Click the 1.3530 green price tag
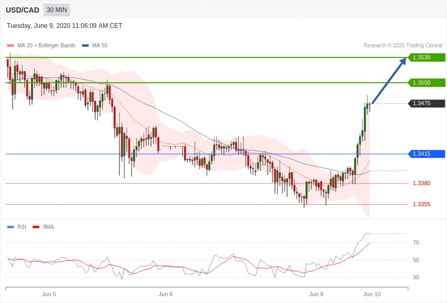The image size is (447, 303). pyautogui.click(x=426, y=57)
